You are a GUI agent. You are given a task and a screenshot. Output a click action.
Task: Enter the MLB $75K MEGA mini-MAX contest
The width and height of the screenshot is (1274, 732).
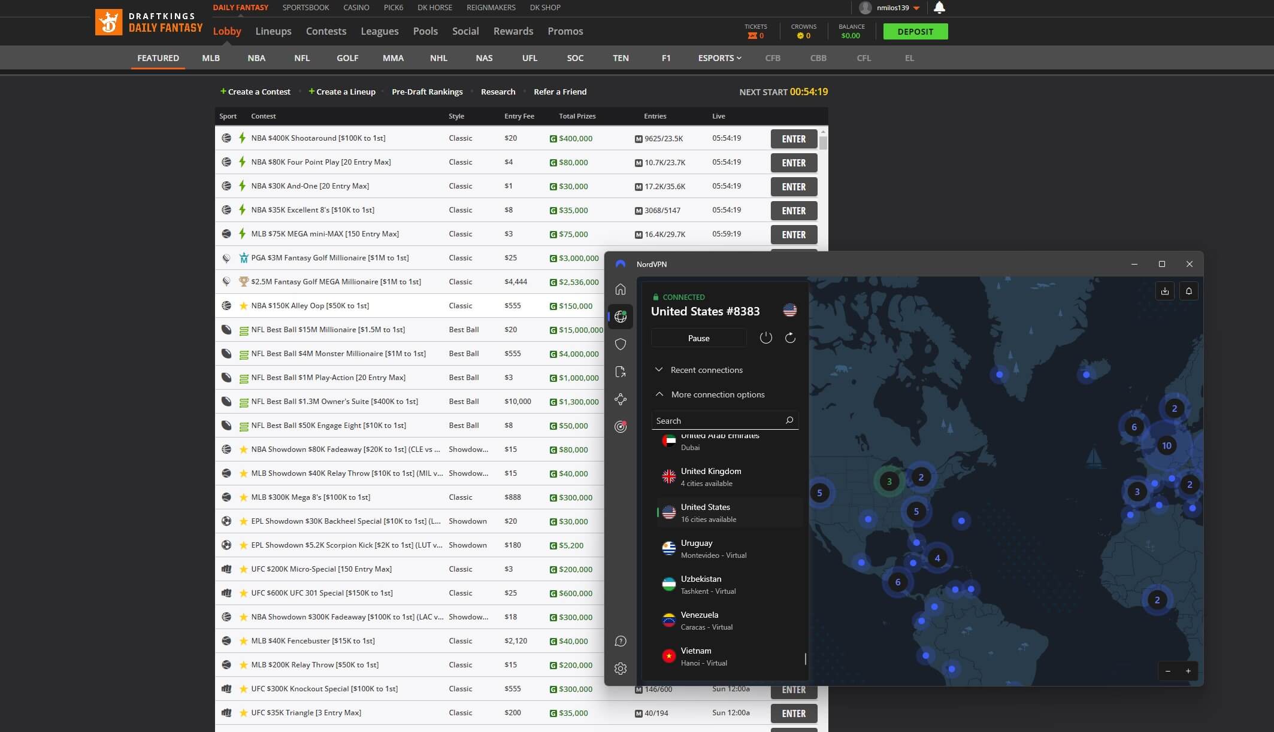794,235
